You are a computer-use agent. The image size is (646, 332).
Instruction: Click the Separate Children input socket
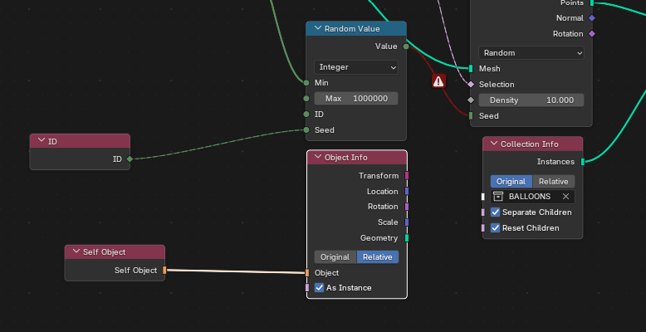pos(483,212)
